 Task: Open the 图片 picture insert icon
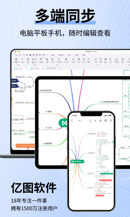(106, 59)
